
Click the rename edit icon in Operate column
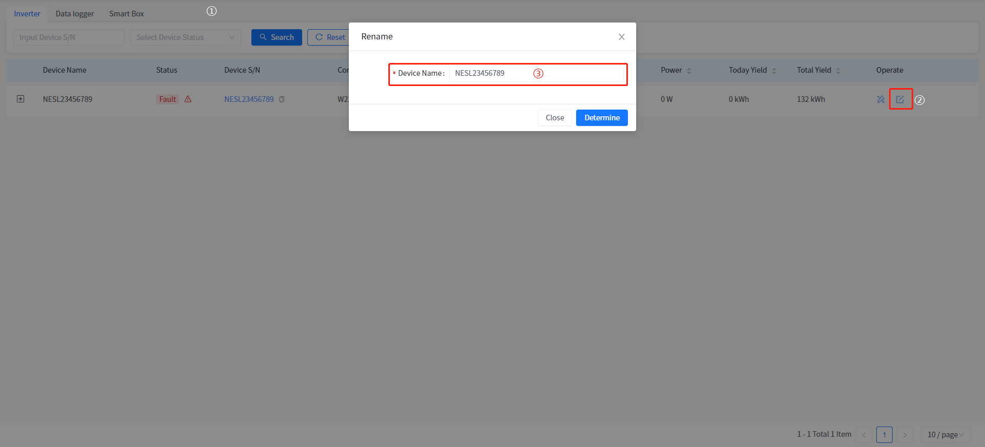900,99
